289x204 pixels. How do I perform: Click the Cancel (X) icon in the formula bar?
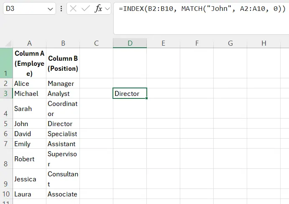[73, 9]
